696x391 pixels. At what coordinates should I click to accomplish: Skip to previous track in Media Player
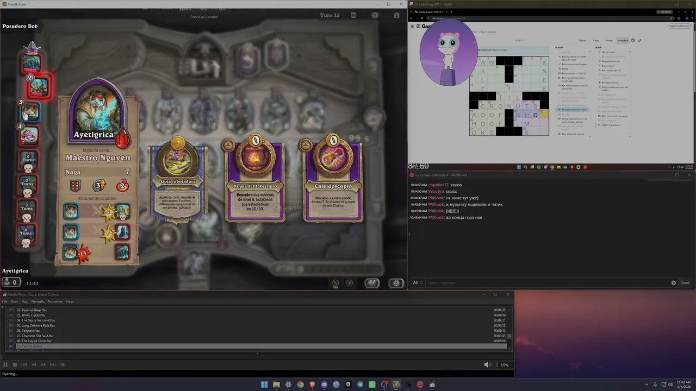click(x=24, y=365)
